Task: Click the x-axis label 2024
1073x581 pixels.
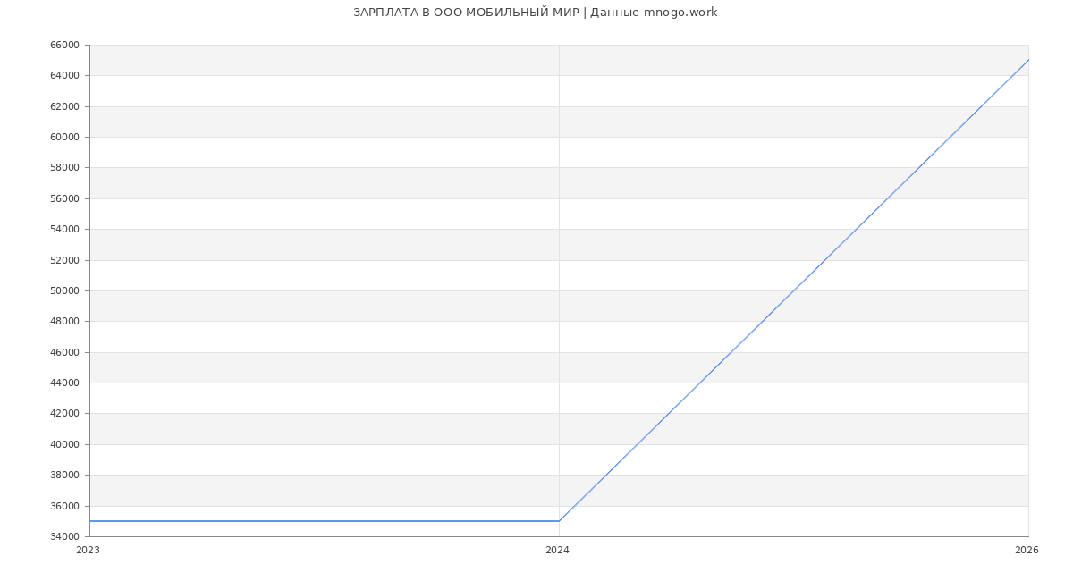Action: click(x=557, y=551)
